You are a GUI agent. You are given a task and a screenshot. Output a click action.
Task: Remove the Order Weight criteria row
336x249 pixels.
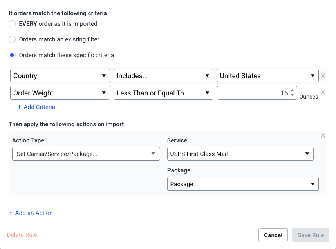click(323, 93)
